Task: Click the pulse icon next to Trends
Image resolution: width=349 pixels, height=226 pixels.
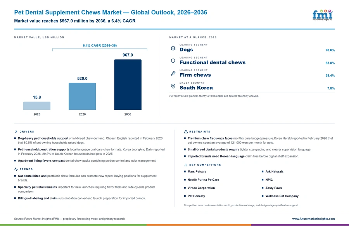Action: click(x=16, y=169)
